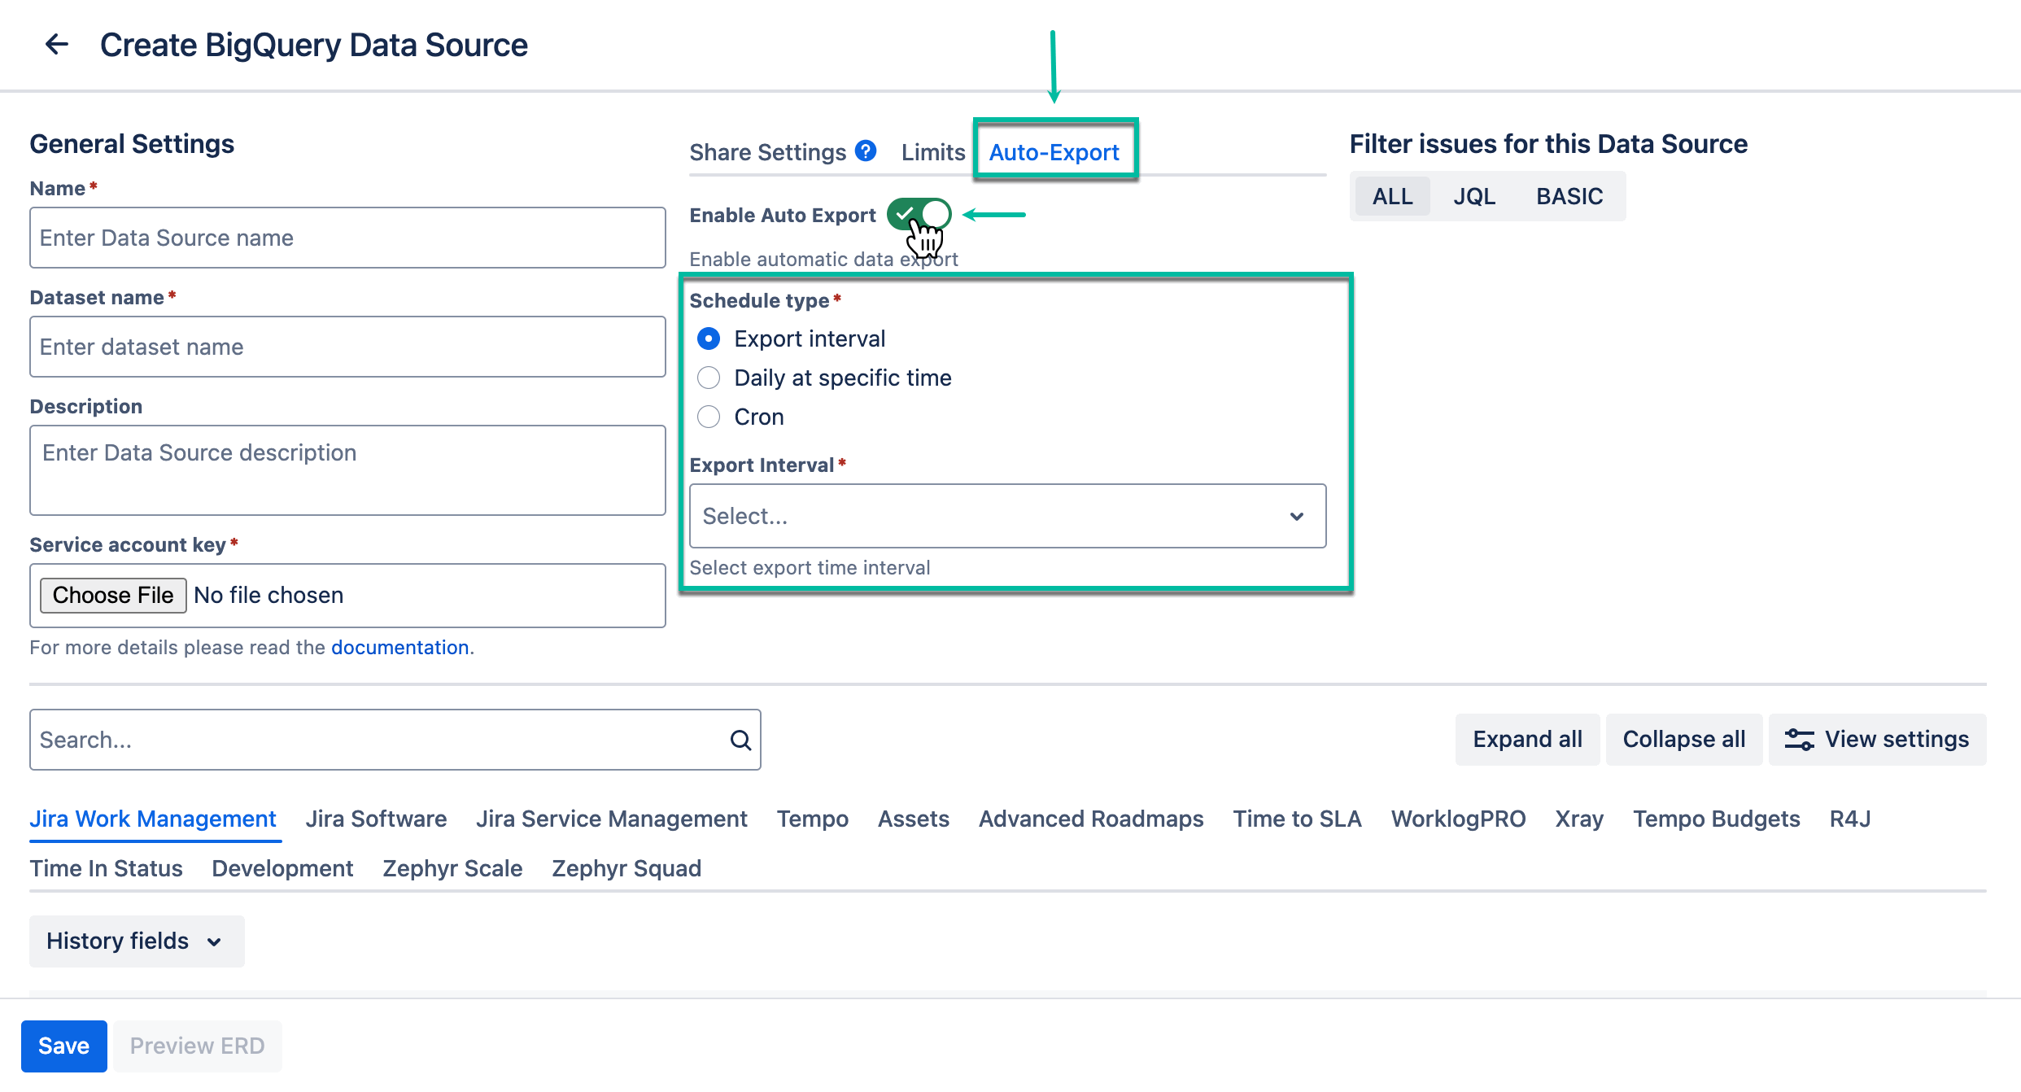Click Preview ERD button
2021x1092 pixels.
coord(197,1046)
